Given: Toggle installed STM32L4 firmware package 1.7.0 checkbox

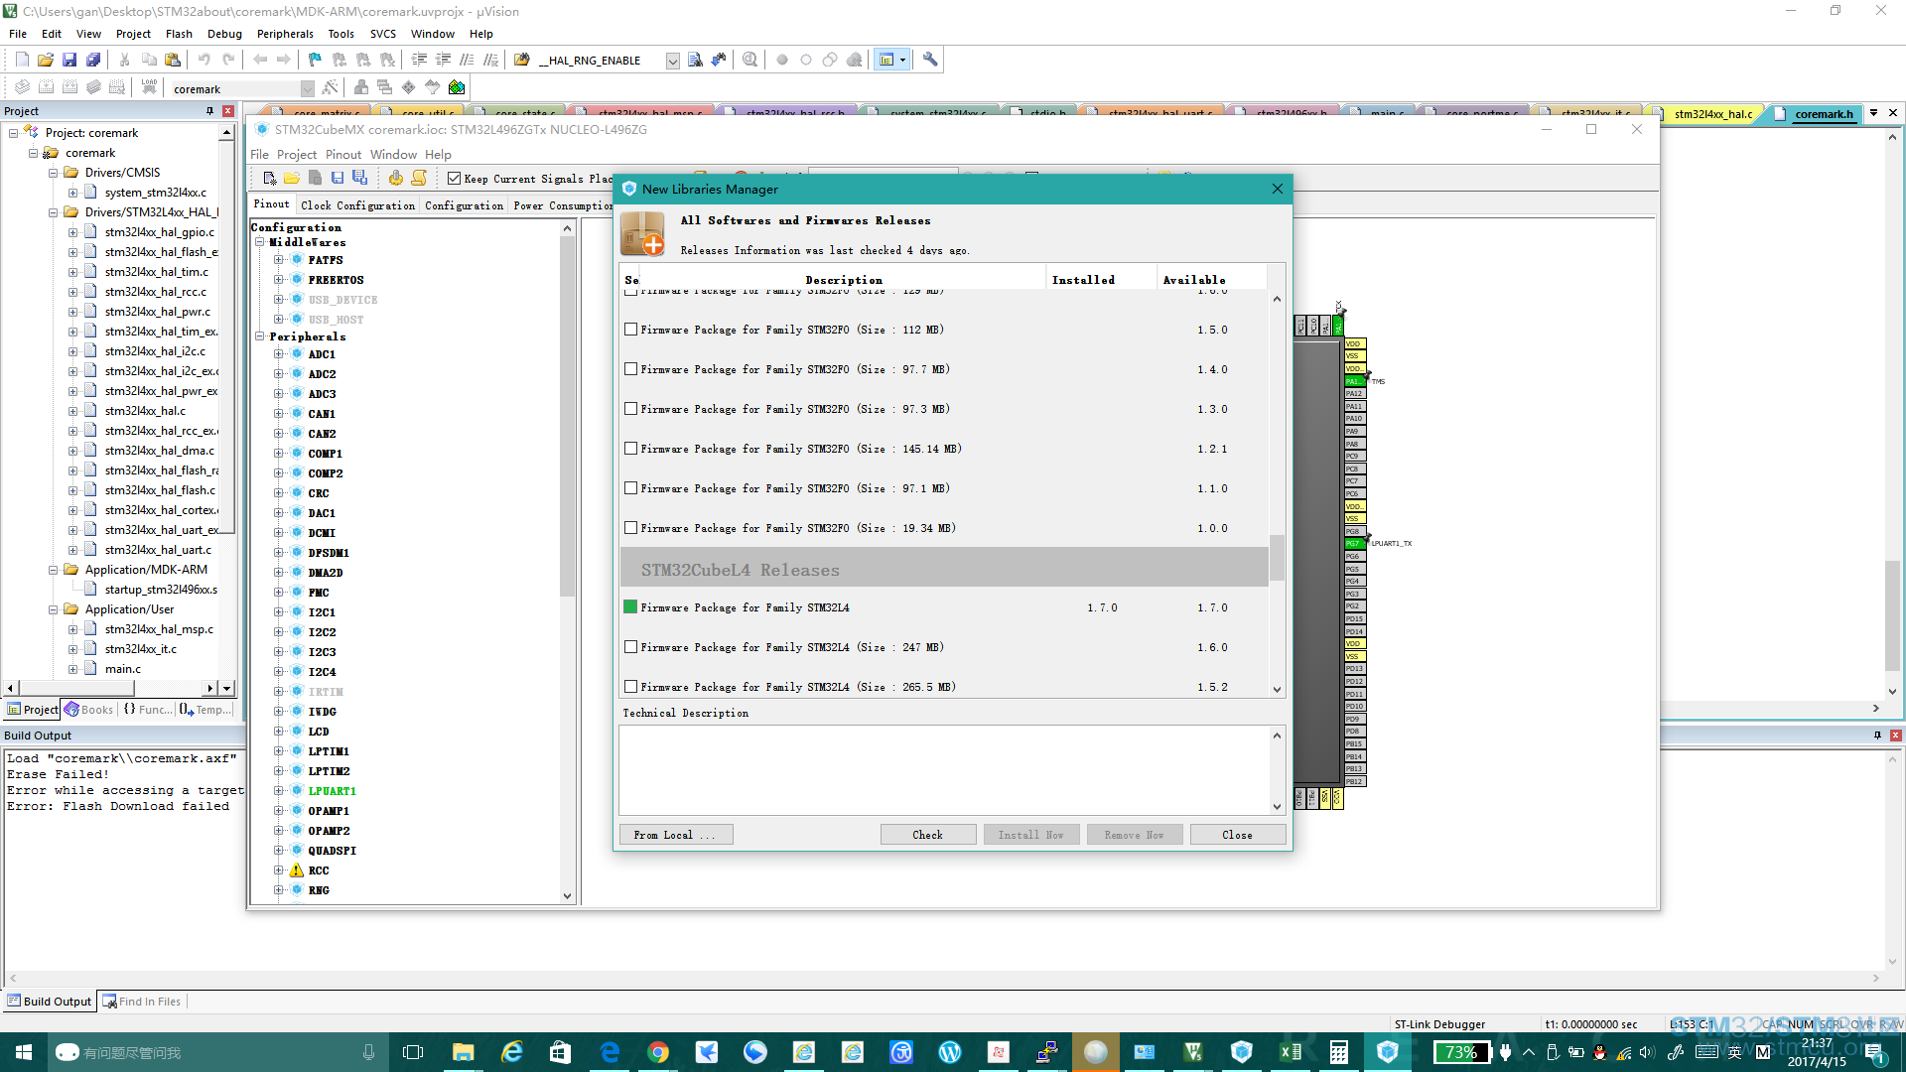Looking at the screenshot, I should click(x=630, y=606).
